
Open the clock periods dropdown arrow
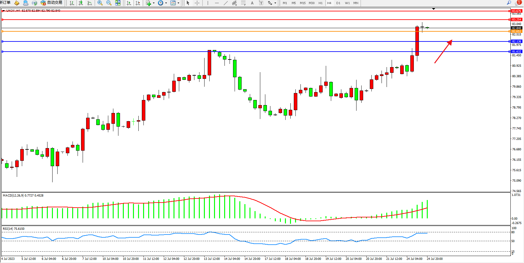click(166, 3)
